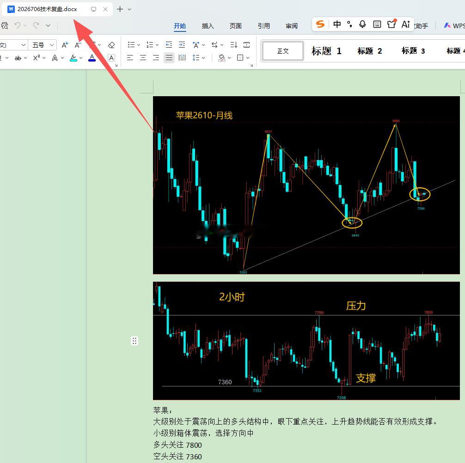Open paragraph dialog launcher arrow
This screenshot has height=463, width=465.
click(x=251, y=65)
